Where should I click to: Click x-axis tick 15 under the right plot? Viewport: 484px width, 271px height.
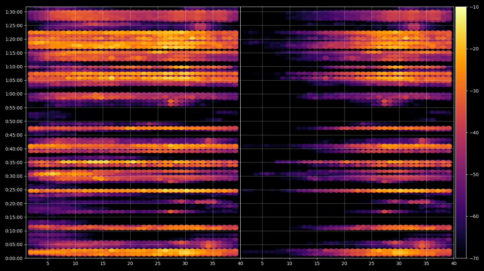[317, 264]
